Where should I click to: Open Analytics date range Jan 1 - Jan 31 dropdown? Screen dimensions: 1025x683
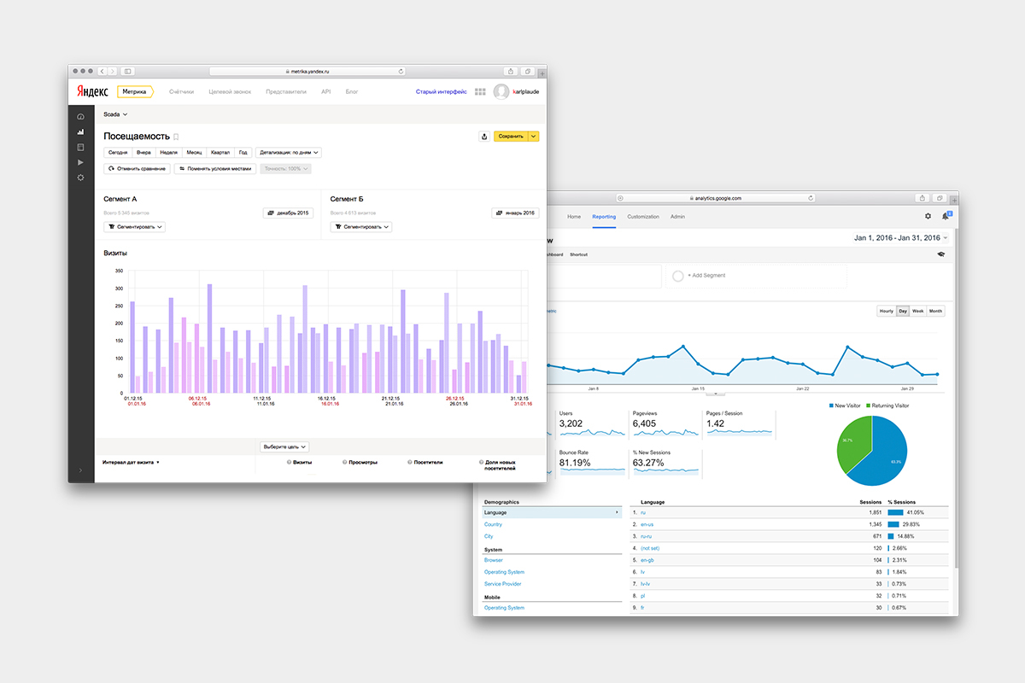click(900, 237)
